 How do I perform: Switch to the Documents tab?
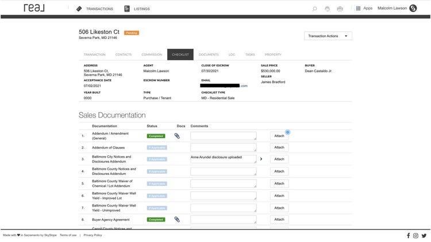coord(209,54)
